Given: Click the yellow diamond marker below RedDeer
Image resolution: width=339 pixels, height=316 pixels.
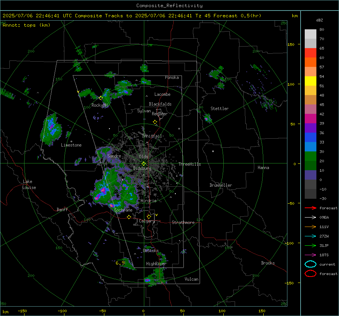Looking at the screenshot, I should (x=155, y=122).
